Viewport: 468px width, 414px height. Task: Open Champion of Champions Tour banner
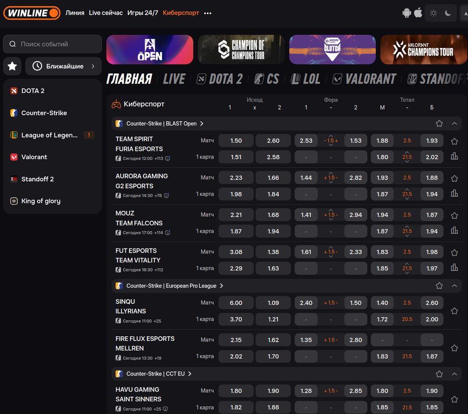[x=241, y=49]
